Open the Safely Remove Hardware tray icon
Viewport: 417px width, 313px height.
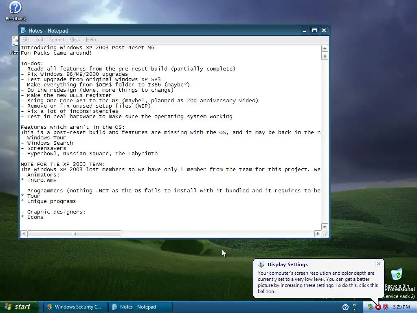point(371,307)
